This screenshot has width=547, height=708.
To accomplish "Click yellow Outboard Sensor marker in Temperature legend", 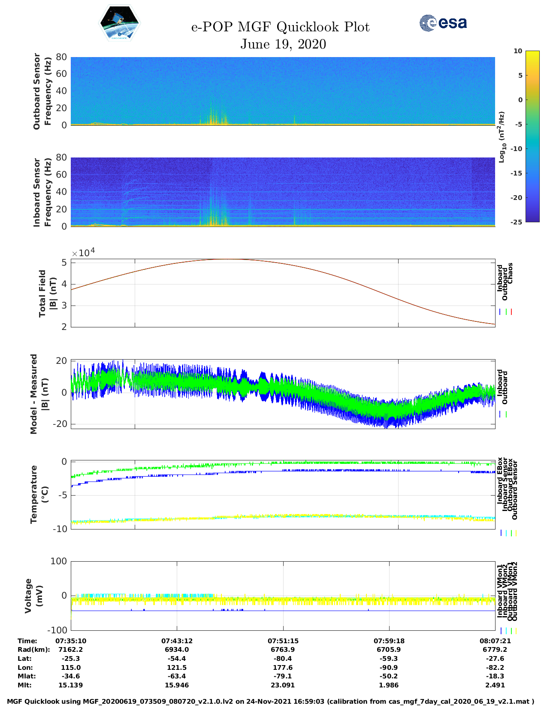I will (x=516, y=533).
